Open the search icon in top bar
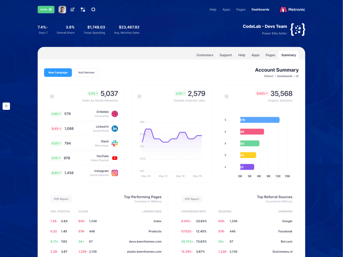This screenshot has height=257, width=343. [x=93, y=9]
